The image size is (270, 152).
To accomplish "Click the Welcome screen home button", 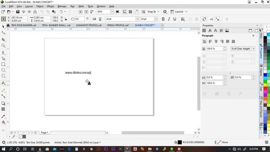I will (x=8, y=25).
